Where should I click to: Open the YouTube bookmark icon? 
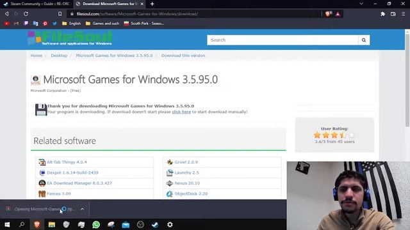7,24
